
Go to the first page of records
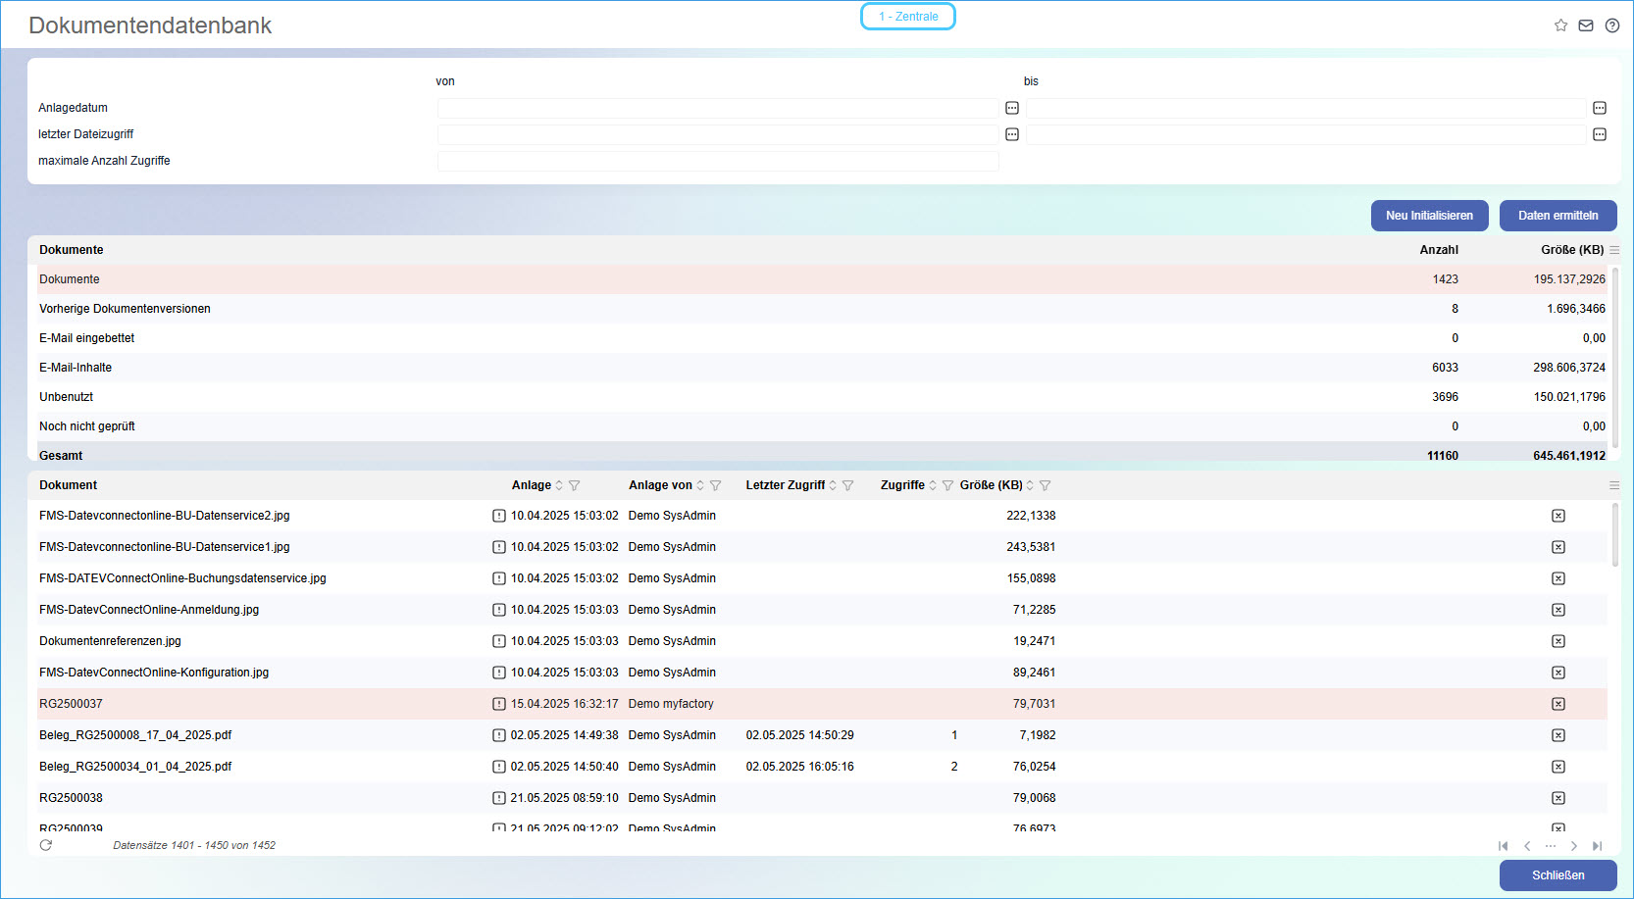(1503, 846)
